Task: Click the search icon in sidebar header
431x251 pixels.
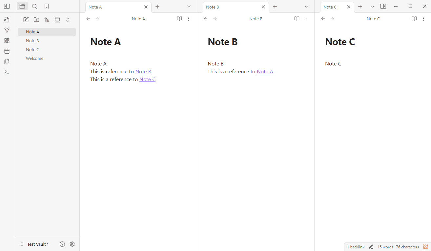Action: (x=34, y=6)
